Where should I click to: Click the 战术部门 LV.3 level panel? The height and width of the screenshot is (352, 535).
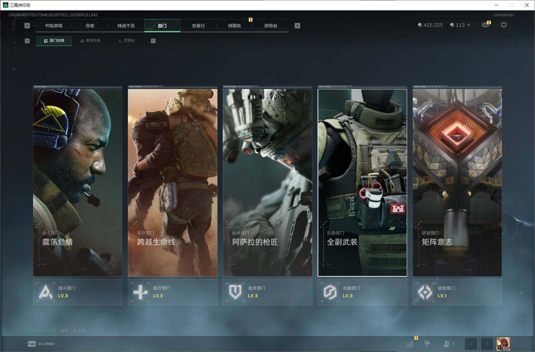point(267,292)
